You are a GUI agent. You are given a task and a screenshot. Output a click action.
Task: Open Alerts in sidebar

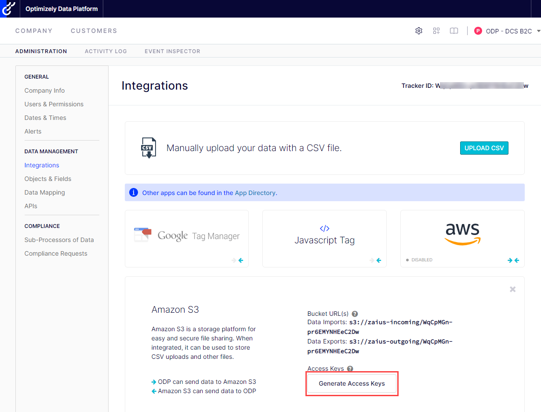point(33,131)
